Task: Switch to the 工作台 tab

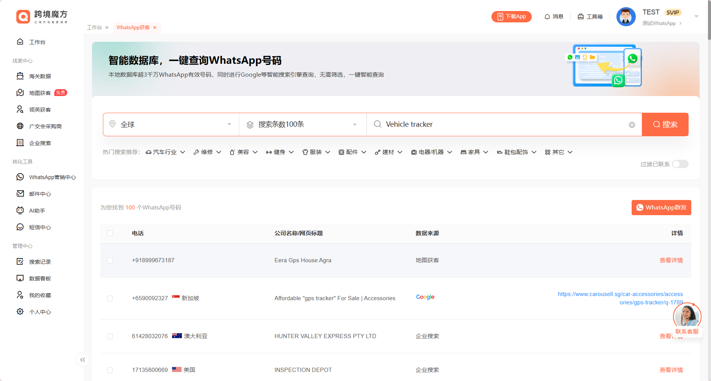Action: (94, 27)
